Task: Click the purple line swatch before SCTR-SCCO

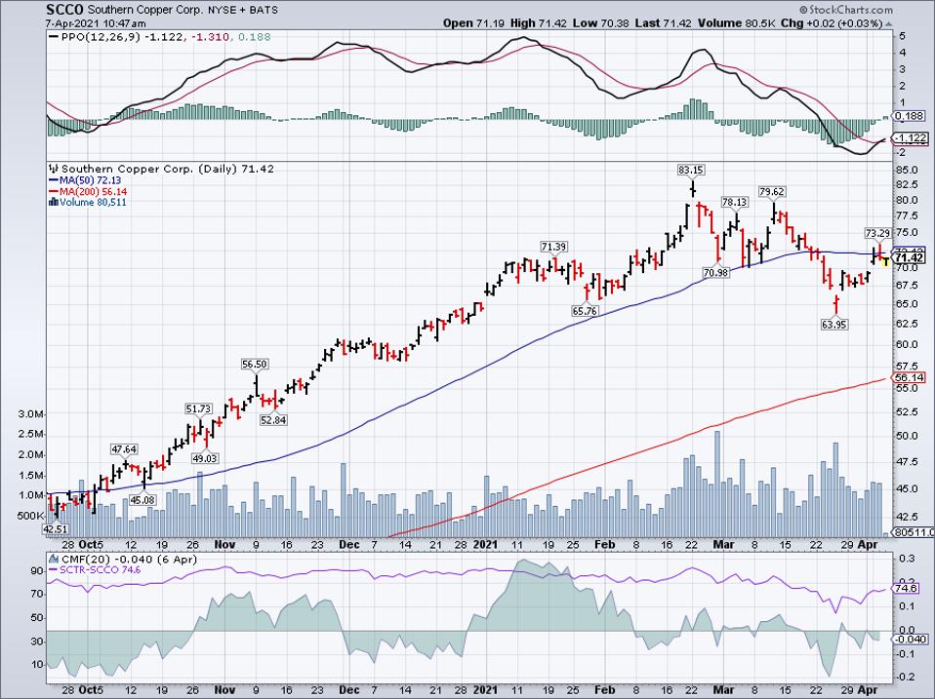Action: pos(53,569)
